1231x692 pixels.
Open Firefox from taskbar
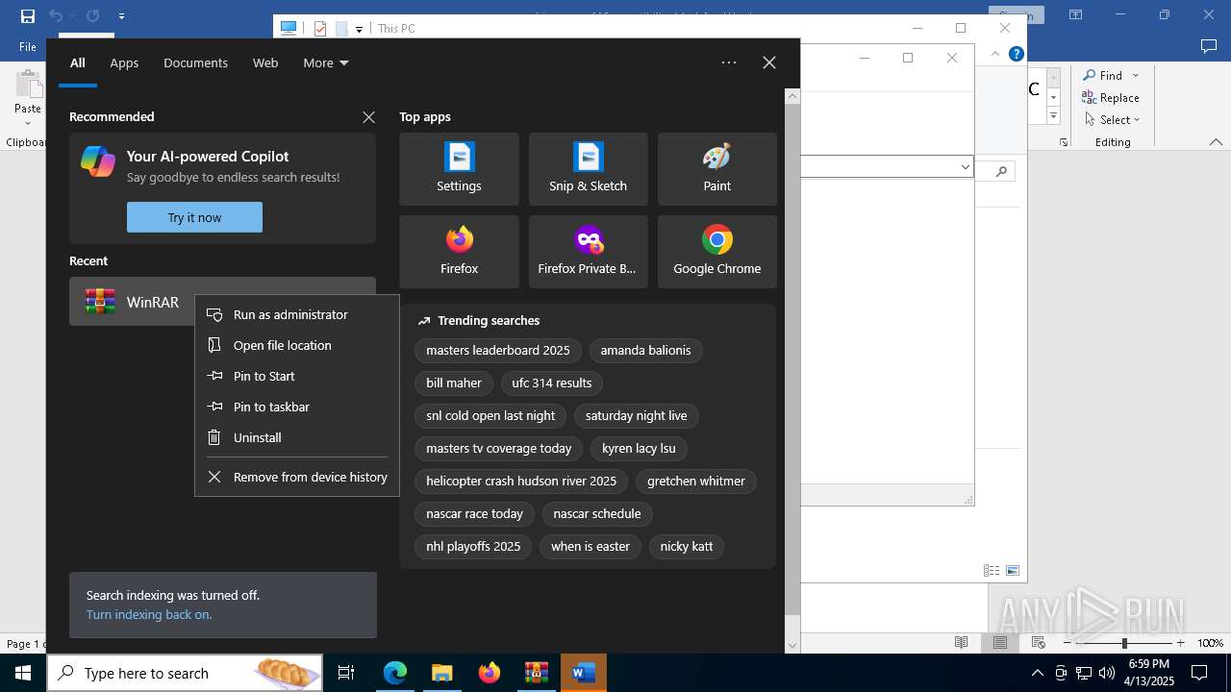(x=490, y=673)
